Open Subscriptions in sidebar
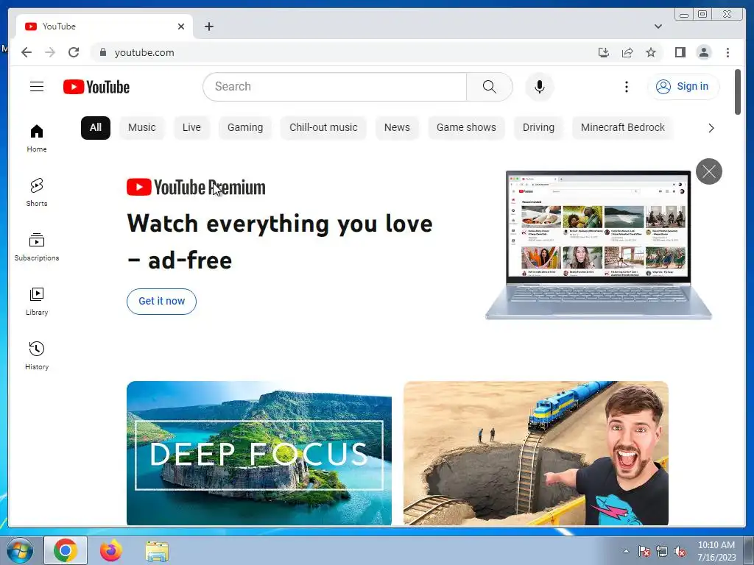Viewport: 754px width, 565px height. pos(37,247)
